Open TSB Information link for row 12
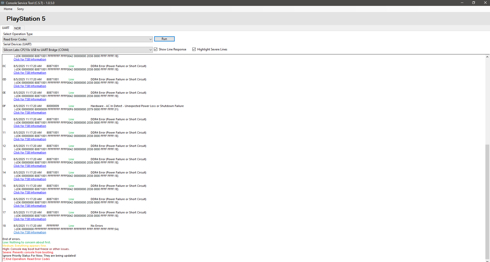The height and width of the screenshot is (262, 490). coord(30,153)
